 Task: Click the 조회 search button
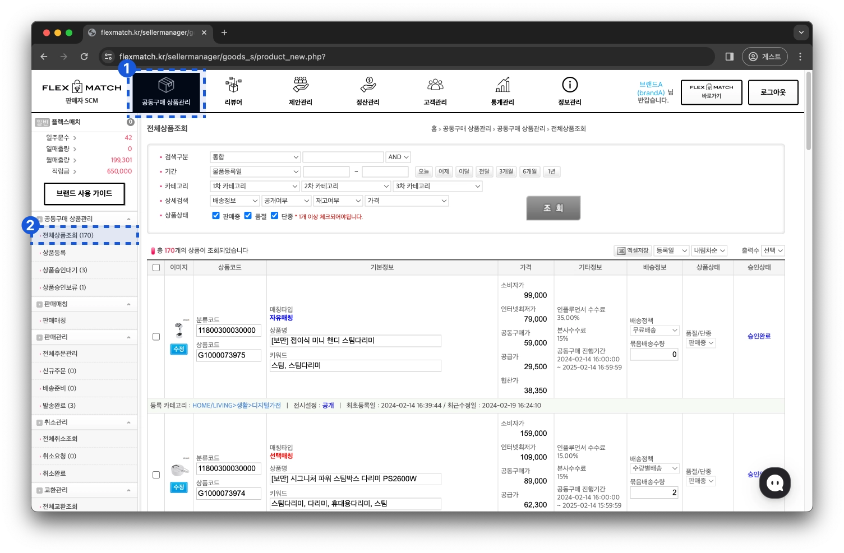pos(553,208)
